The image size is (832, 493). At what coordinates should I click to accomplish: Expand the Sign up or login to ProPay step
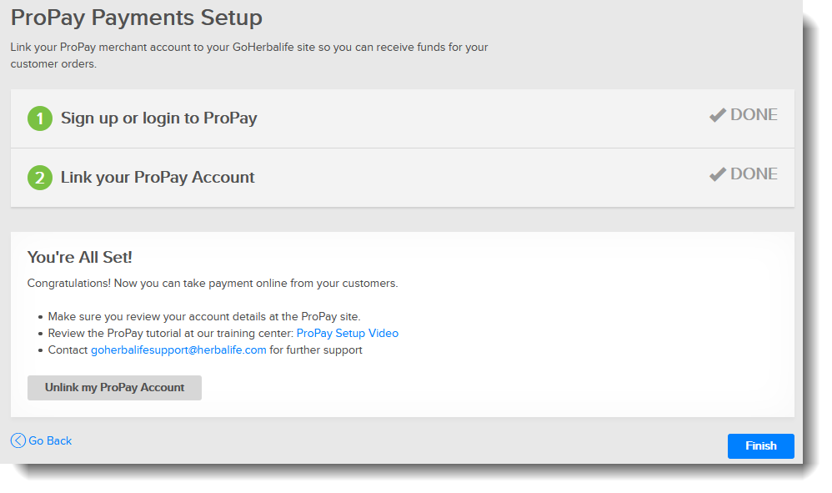coord(158,118)
